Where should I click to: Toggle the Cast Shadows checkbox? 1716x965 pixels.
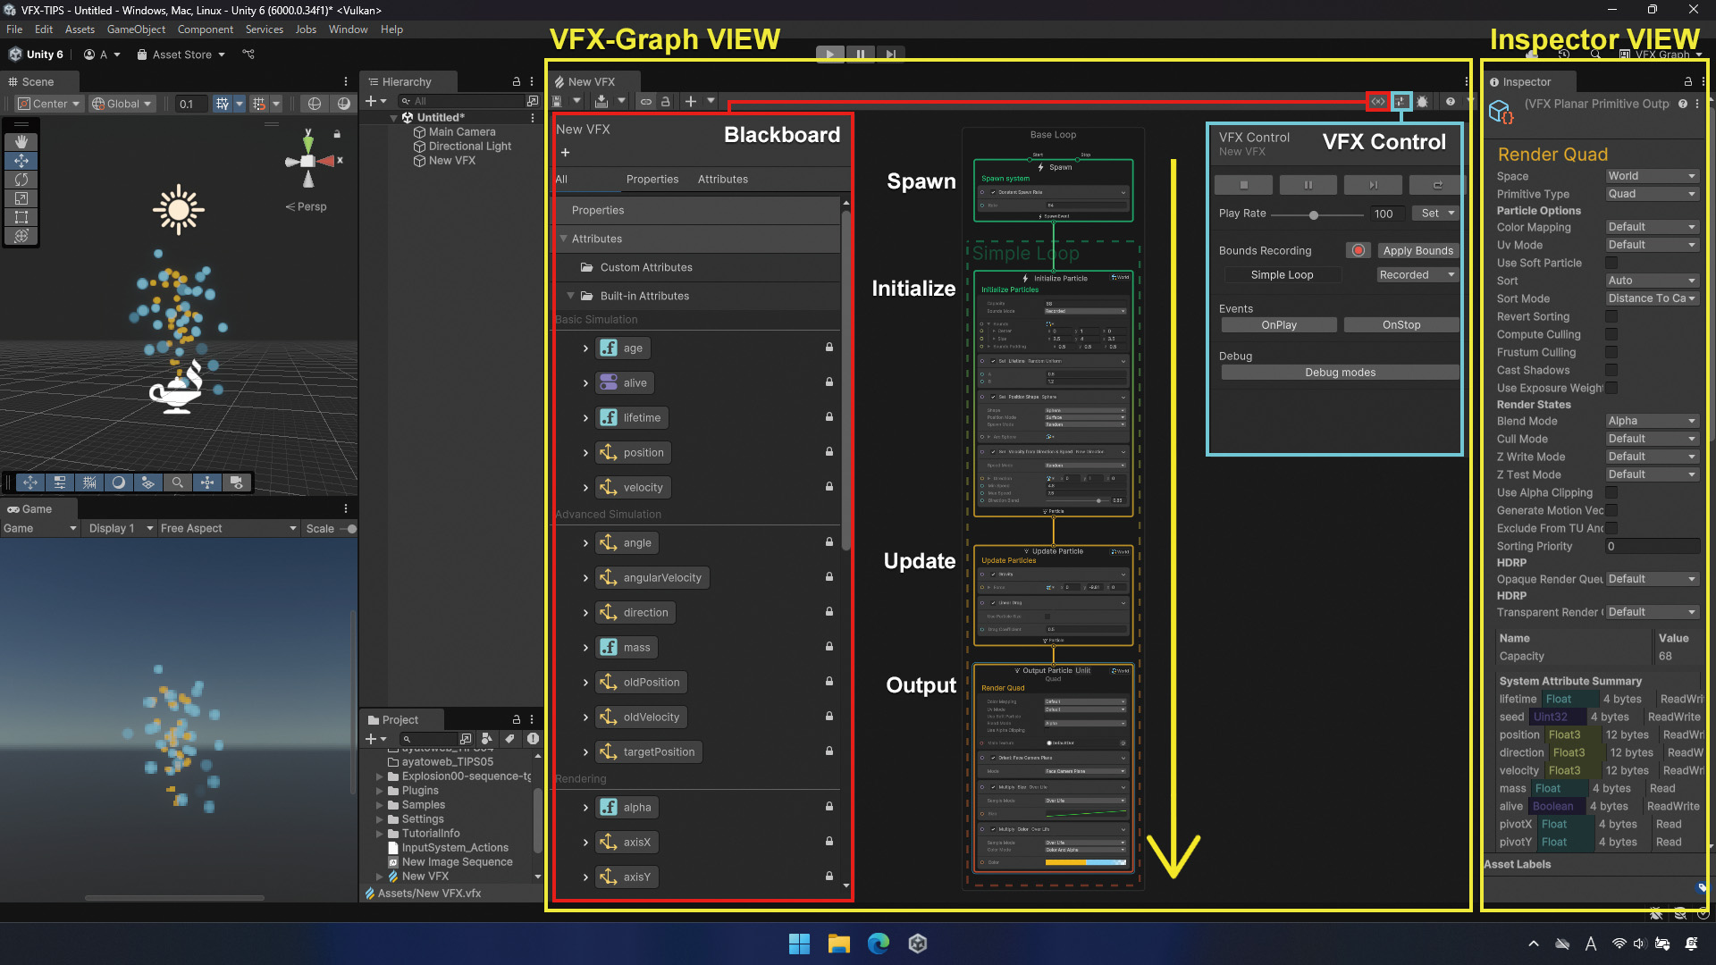(1611, 370)
